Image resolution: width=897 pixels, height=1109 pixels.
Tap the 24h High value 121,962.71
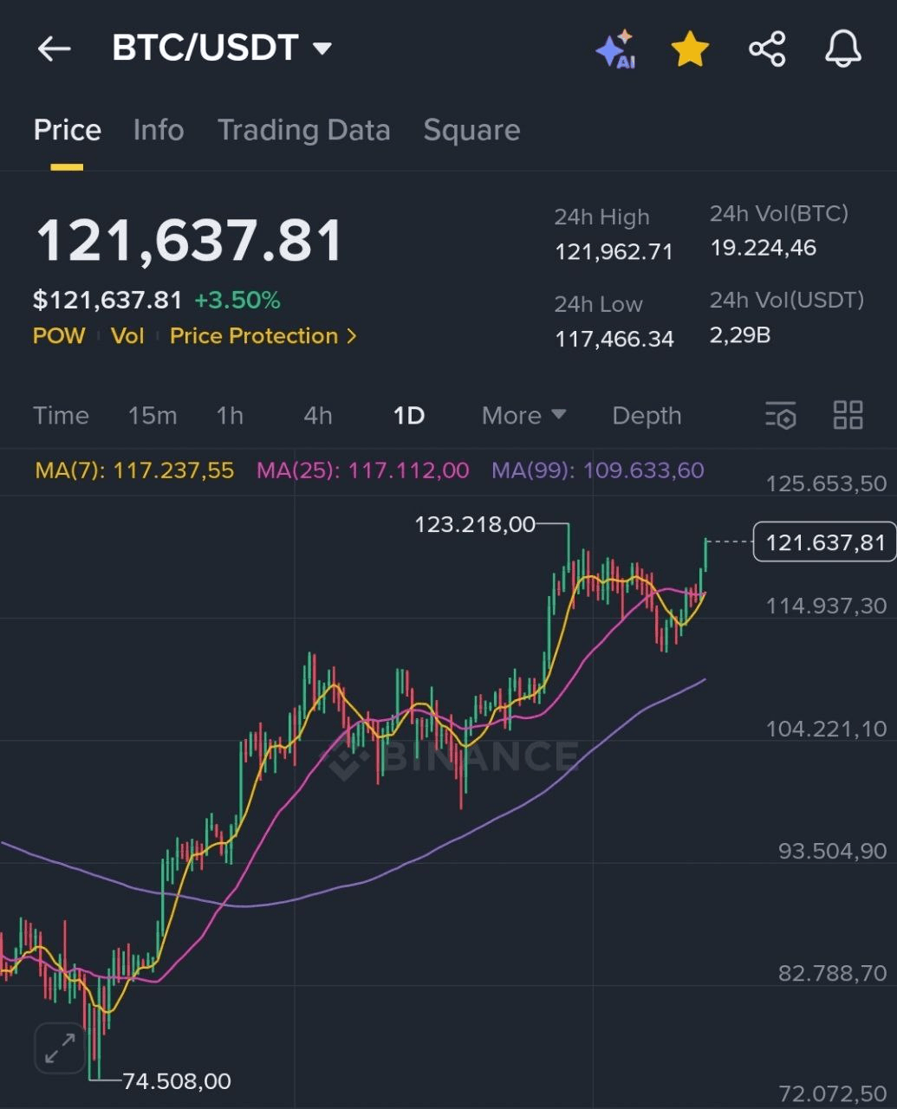click(x=614, y=252)
